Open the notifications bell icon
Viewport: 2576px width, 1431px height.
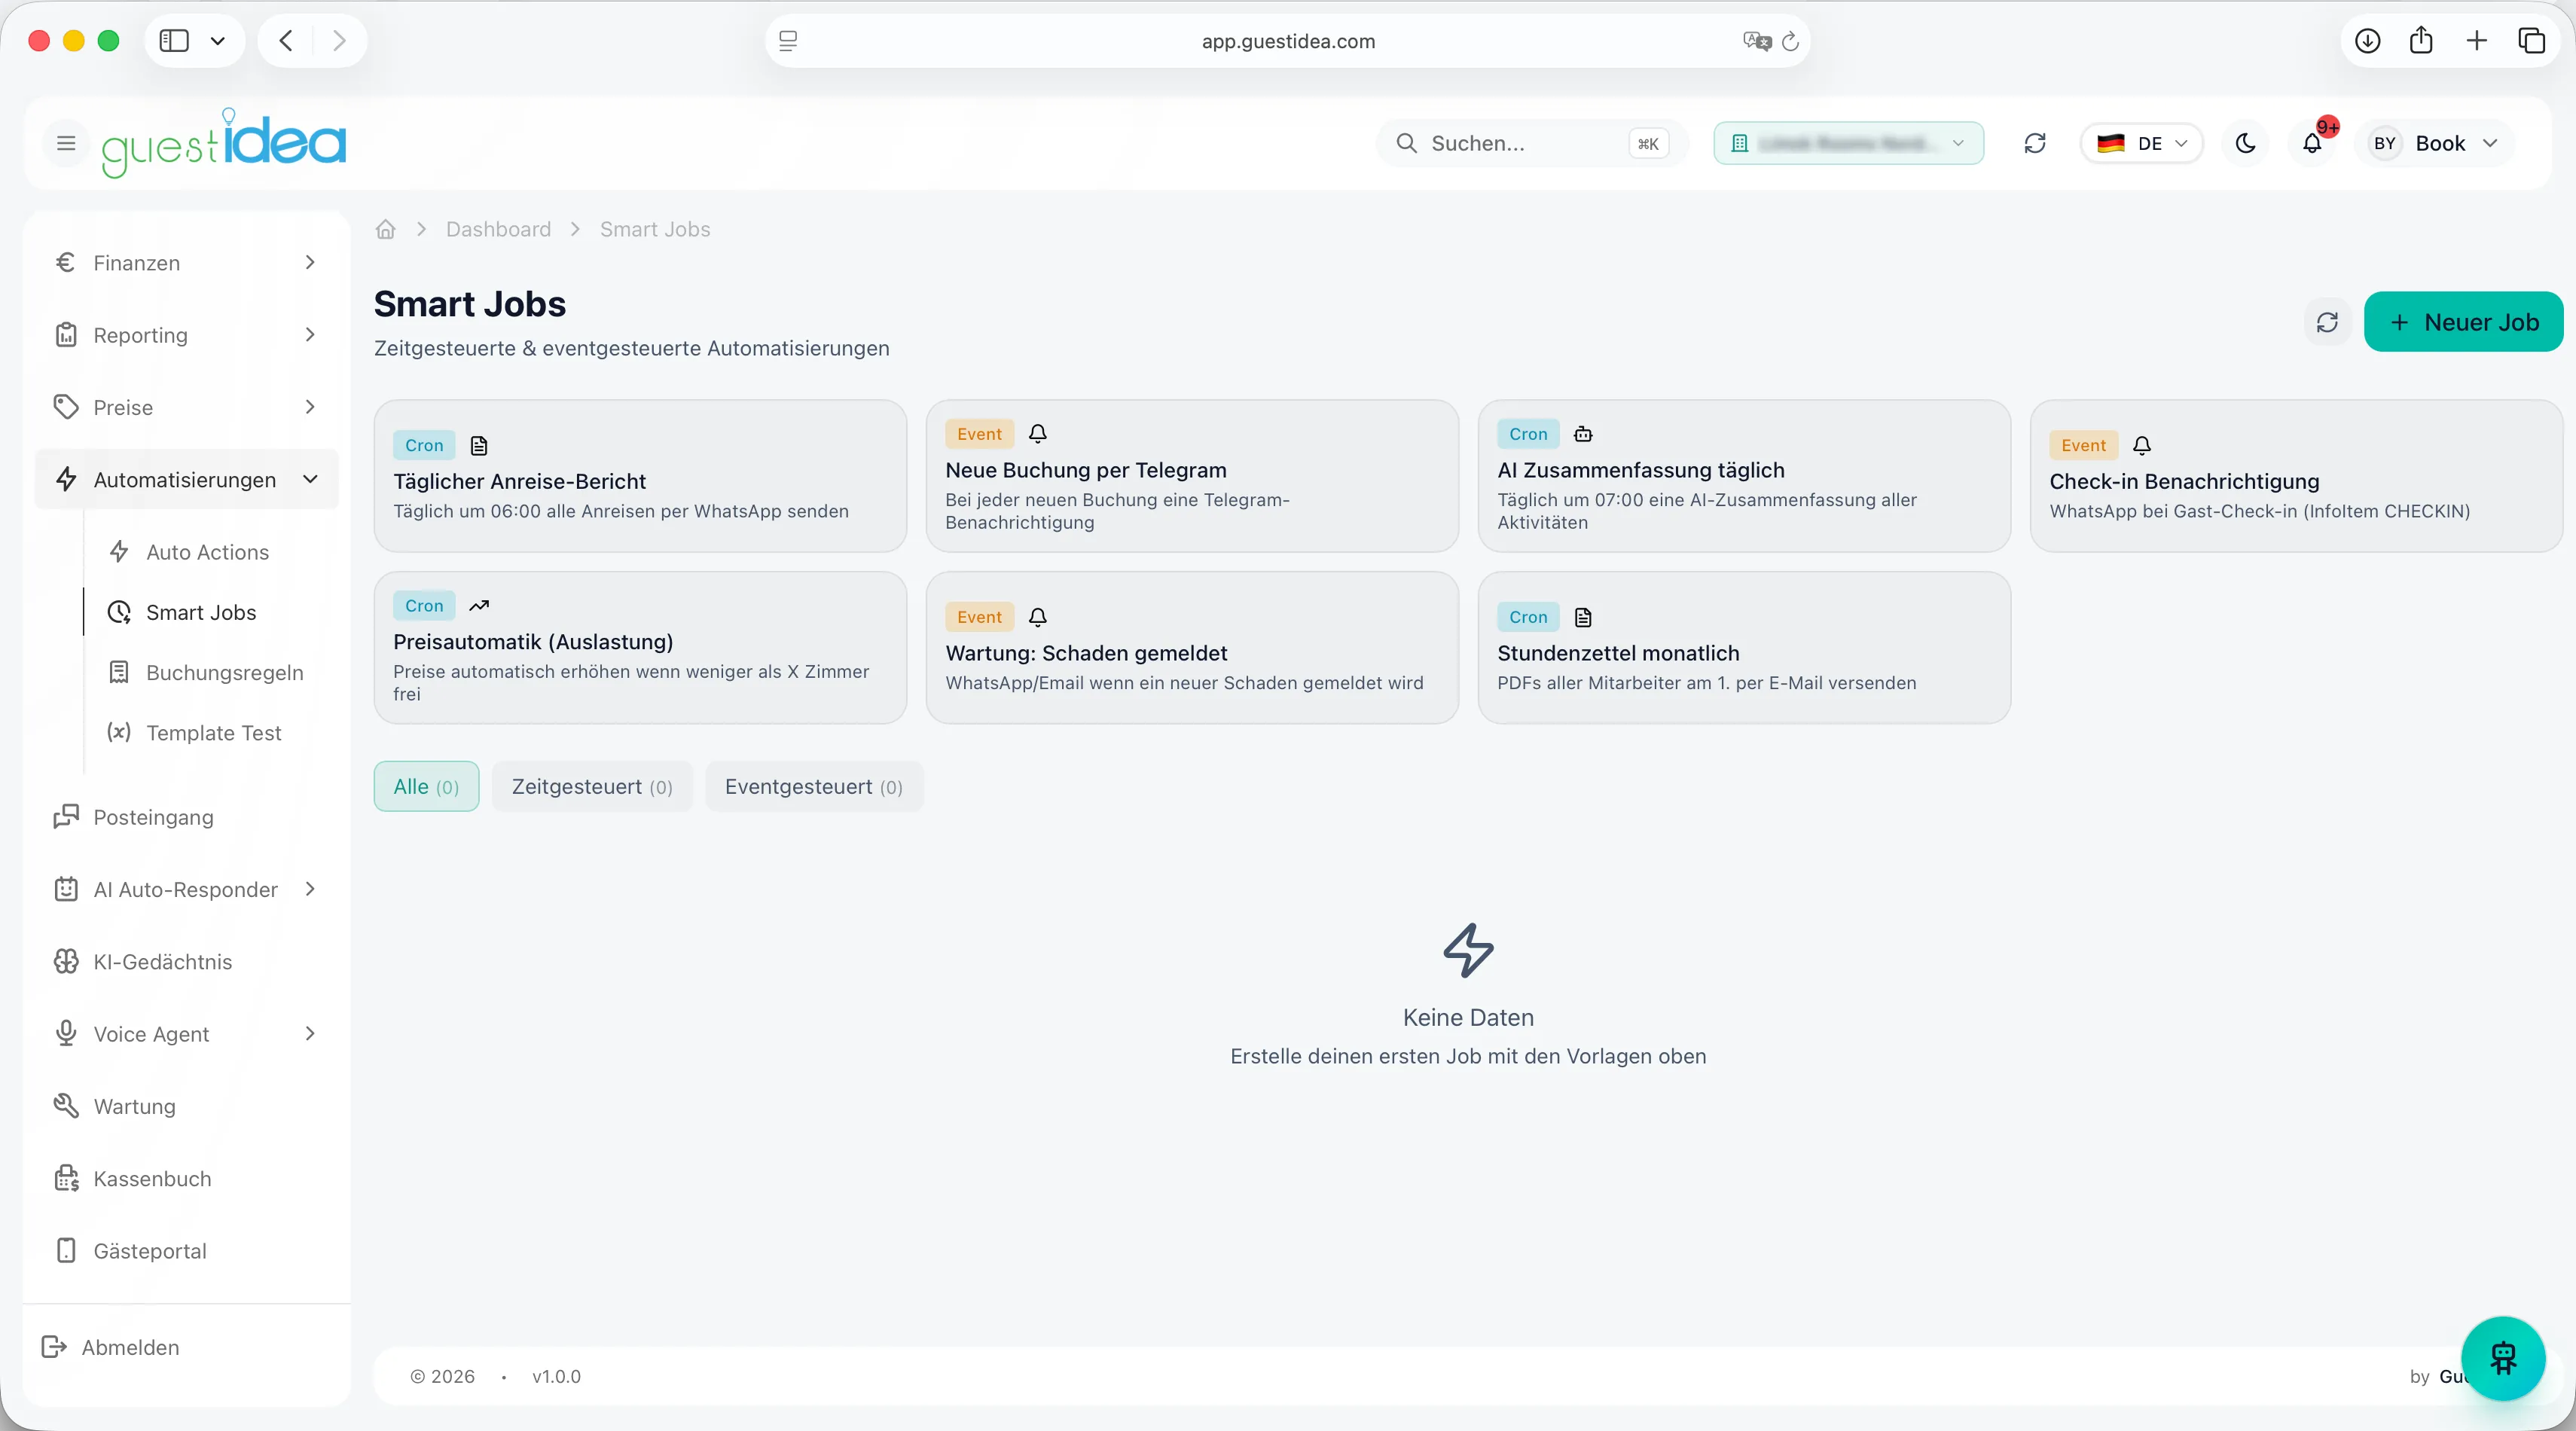[x=2312, y=143]
